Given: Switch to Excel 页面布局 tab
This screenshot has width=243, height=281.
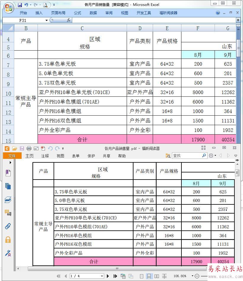Looking at the screenshot, I should coord(58,13).
